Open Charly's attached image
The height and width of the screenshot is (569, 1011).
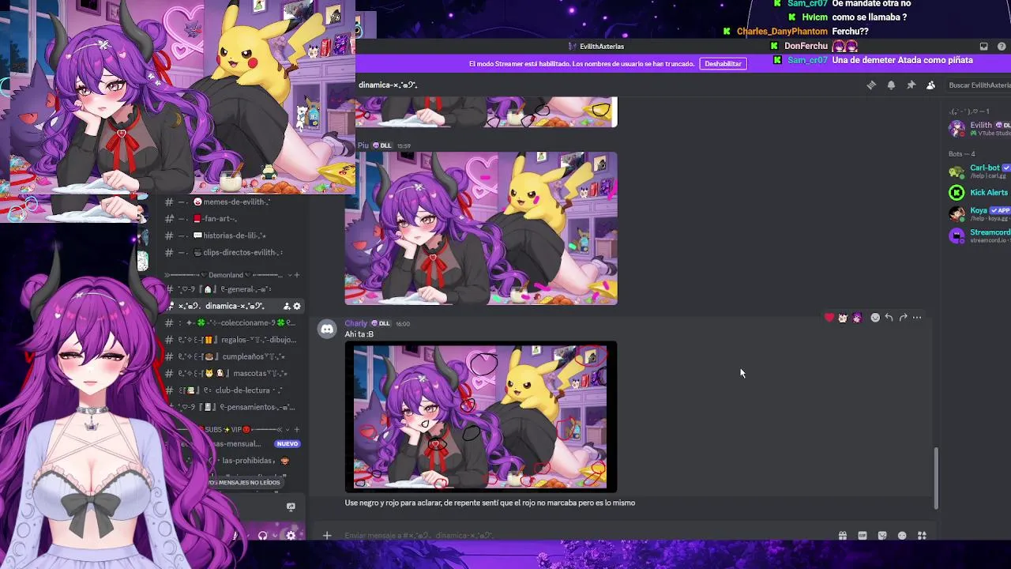[x=481, y=416]
